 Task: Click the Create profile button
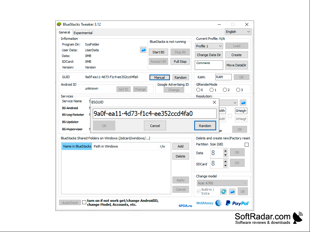237,55
